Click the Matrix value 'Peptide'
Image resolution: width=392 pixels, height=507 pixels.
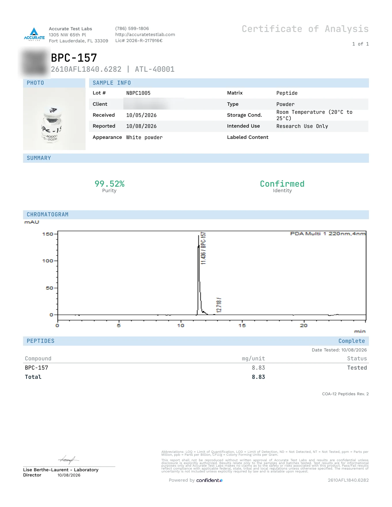tap(287, 93)
